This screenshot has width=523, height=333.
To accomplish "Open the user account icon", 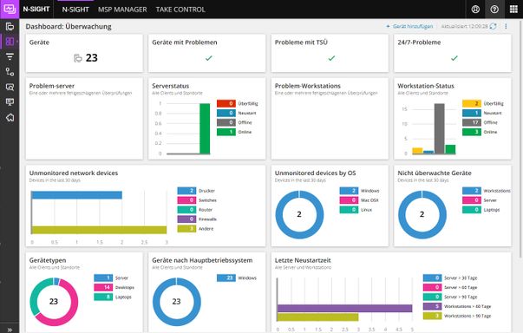I will click(x=475, y=10).
